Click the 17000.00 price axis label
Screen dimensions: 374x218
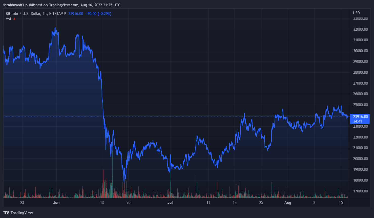[360, 191]
